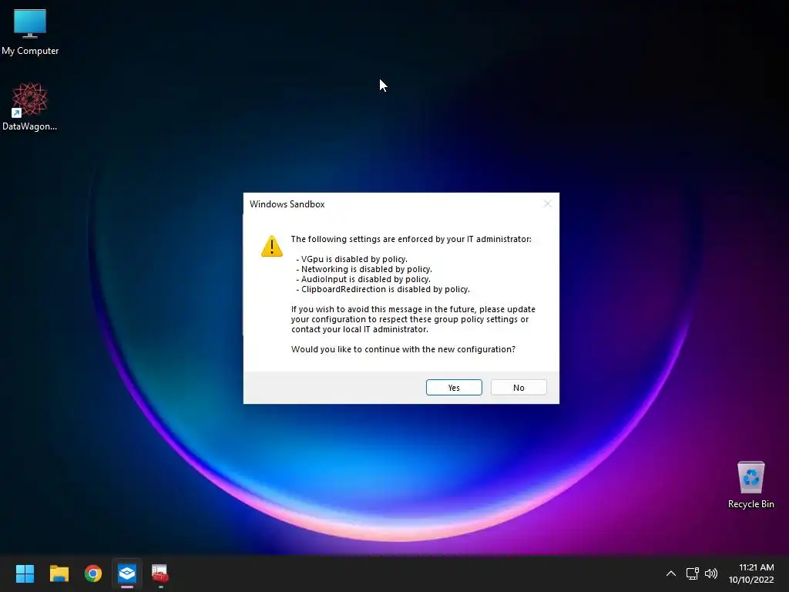789x592 pixels.
Task: Open the clock showing 11:21 AM
Action: tap(751, 573)
